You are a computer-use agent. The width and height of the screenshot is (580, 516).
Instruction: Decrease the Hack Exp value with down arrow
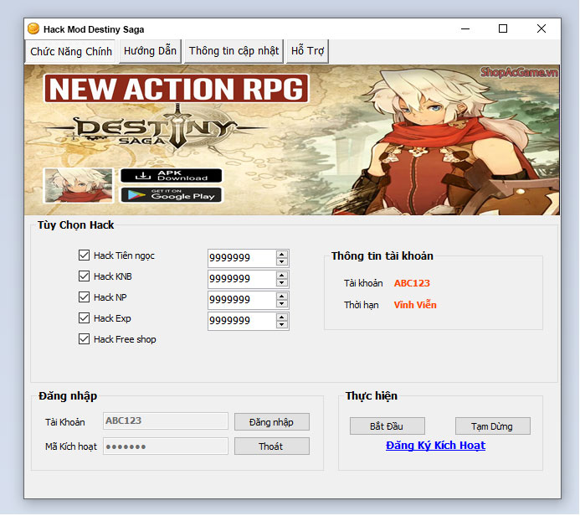282,325
